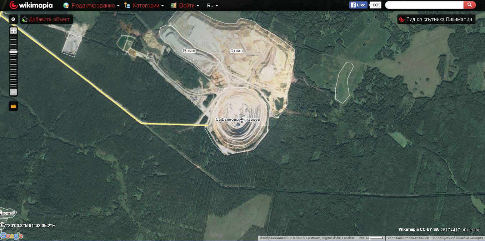This screenshot has width=485, height=241.
Task: Open the RU language selector
Action: 212,5
